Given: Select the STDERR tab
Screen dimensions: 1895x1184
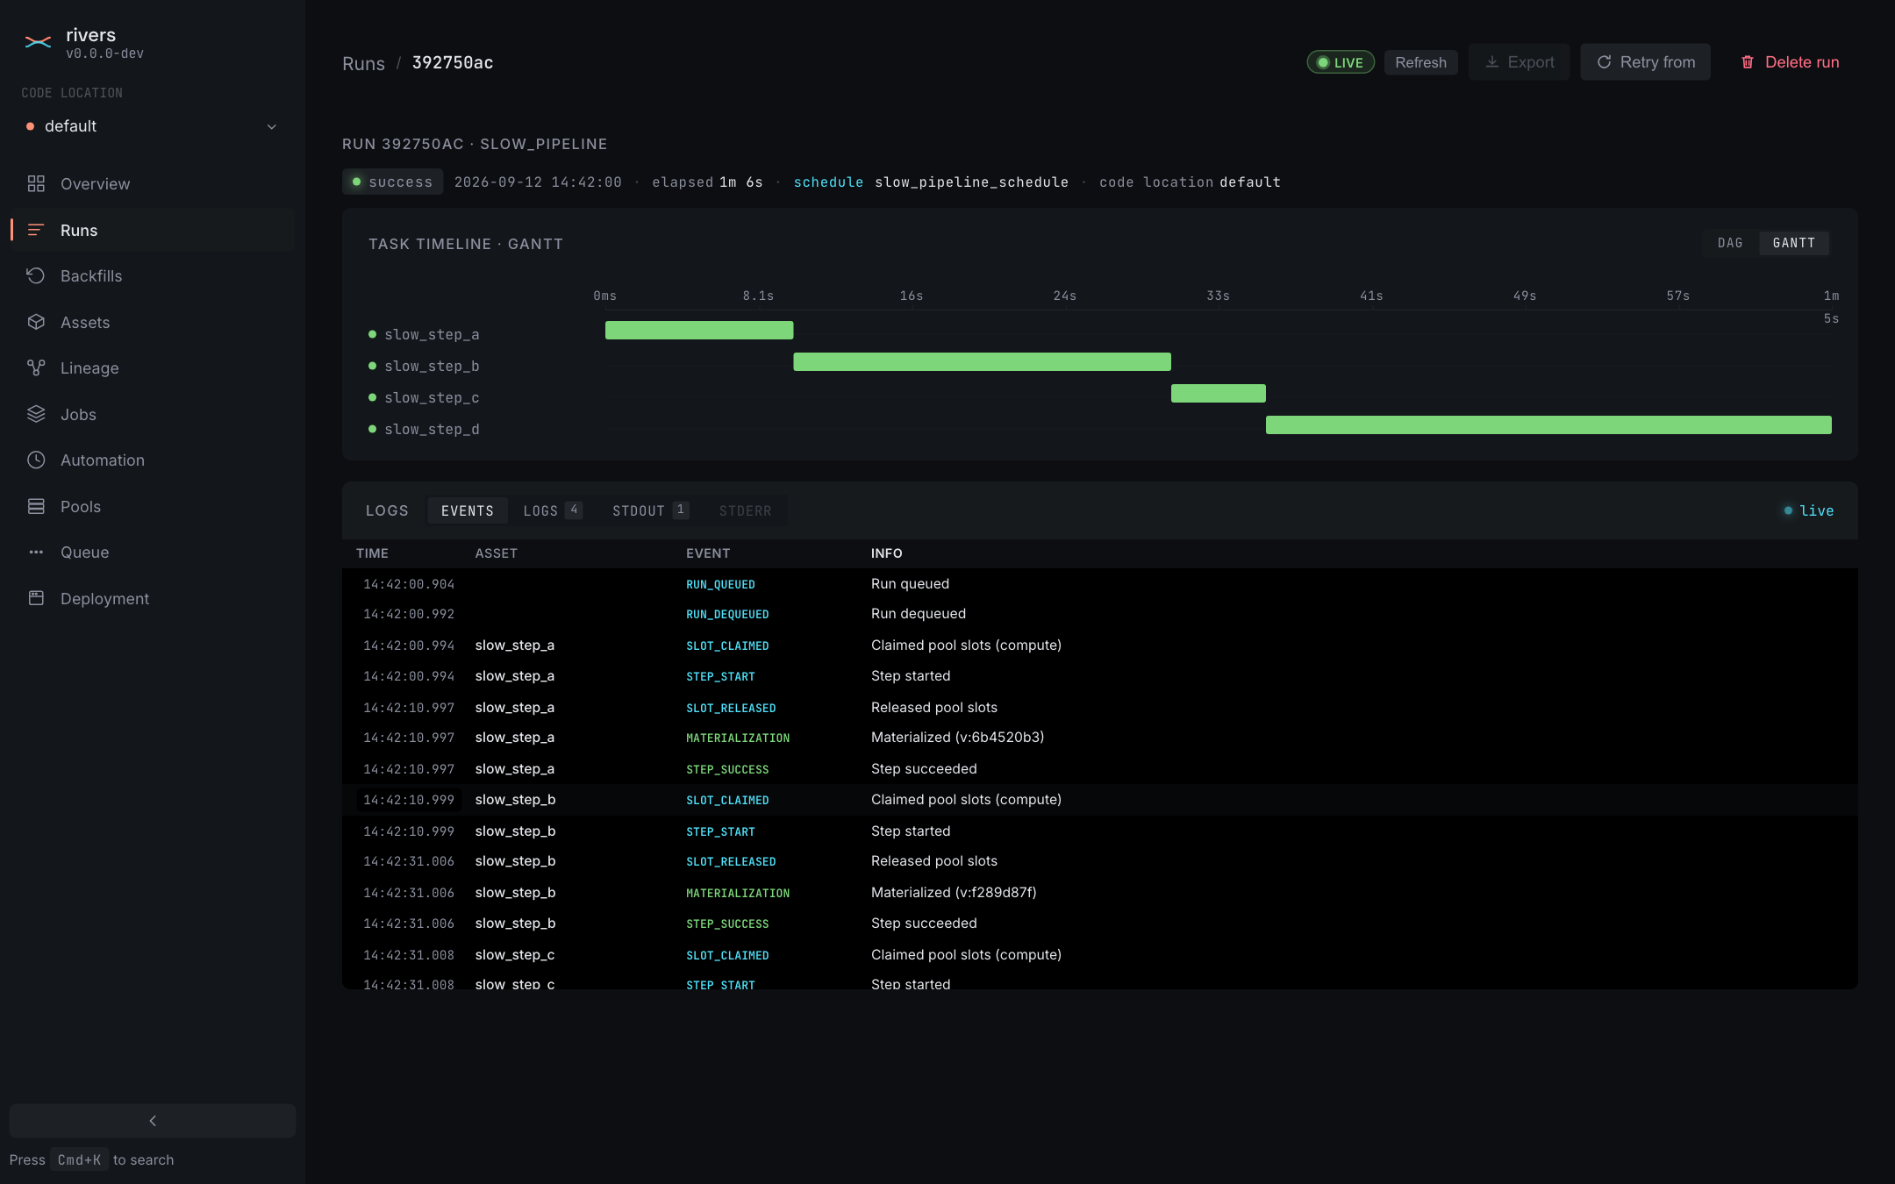Looking at the screenshot, I should pos(746,510).
